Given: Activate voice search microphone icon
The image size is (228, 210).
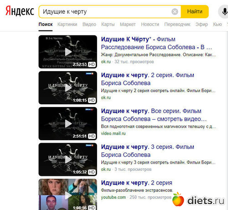Looking at the screenshot, I should tap(224, 11).
